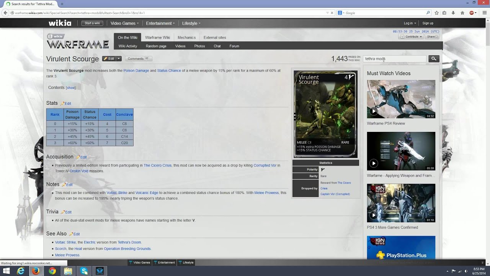Screen dimensions: 490x276
Task: Click the wiki search magnifier button
Action: pos(434,59)
